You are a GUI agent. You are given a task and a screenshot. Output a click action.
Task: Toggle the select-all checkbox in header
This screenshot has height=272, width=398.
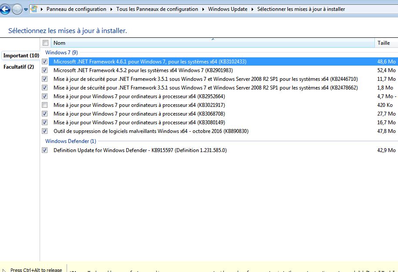(45, 43)
